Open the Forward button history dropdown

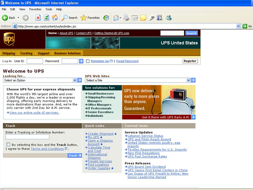pyautogui.click(x=32, y=18)
